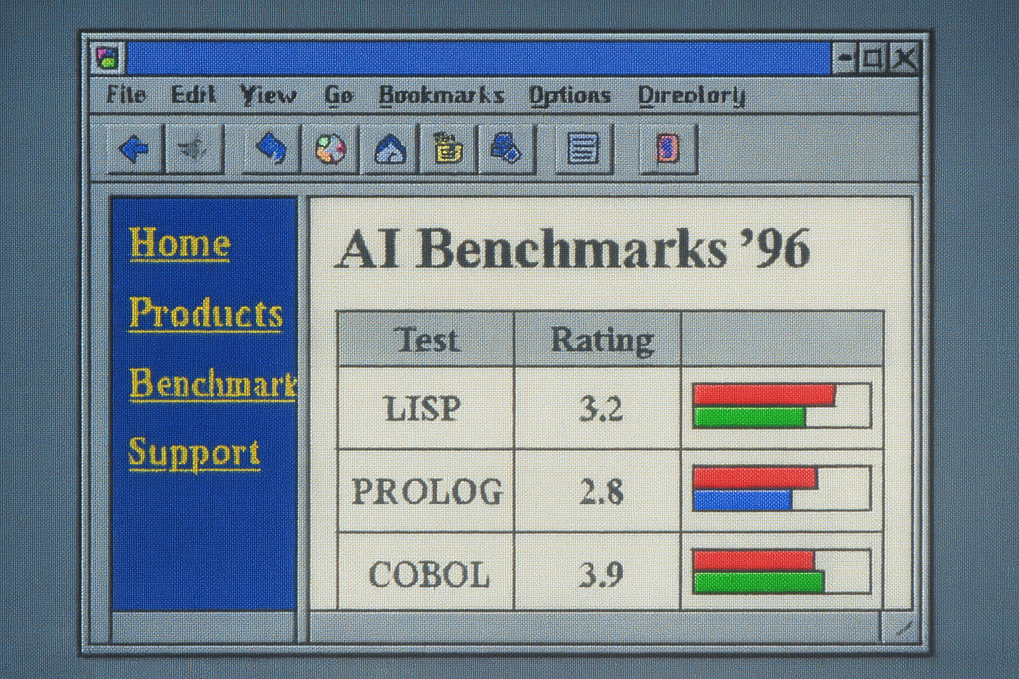Click the Print pages icon
The width and height of the screenshot is (1019, 679).
coord(506,149)
